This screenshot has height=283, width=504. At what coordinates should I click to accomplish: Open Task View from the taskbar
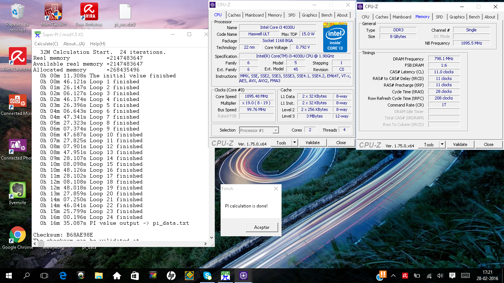(x=44, y=275)
